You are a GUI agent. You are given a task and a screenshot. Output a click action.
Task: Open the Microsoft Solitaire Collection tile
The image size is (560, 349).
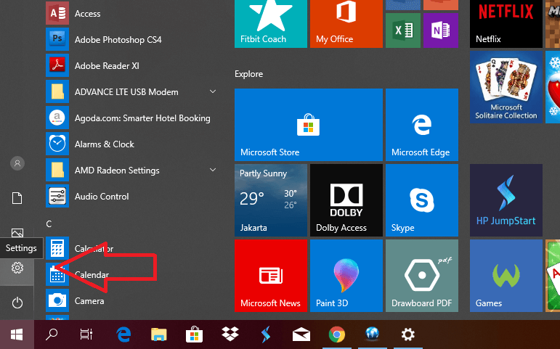click(x=506, y=87)
